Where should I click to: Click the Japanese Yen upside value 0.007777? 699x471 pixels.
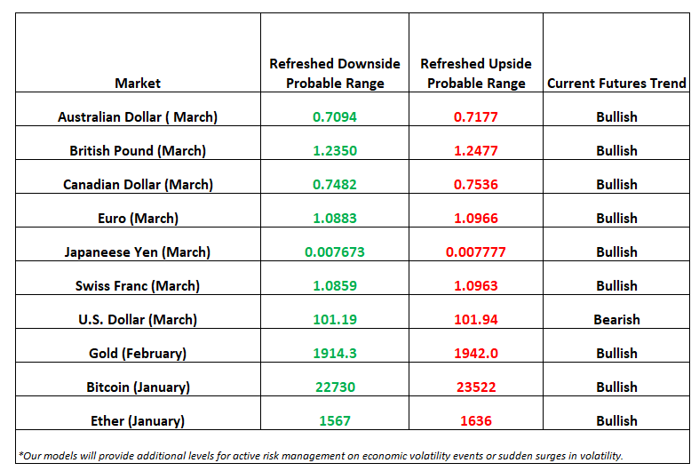coord(476,252)
